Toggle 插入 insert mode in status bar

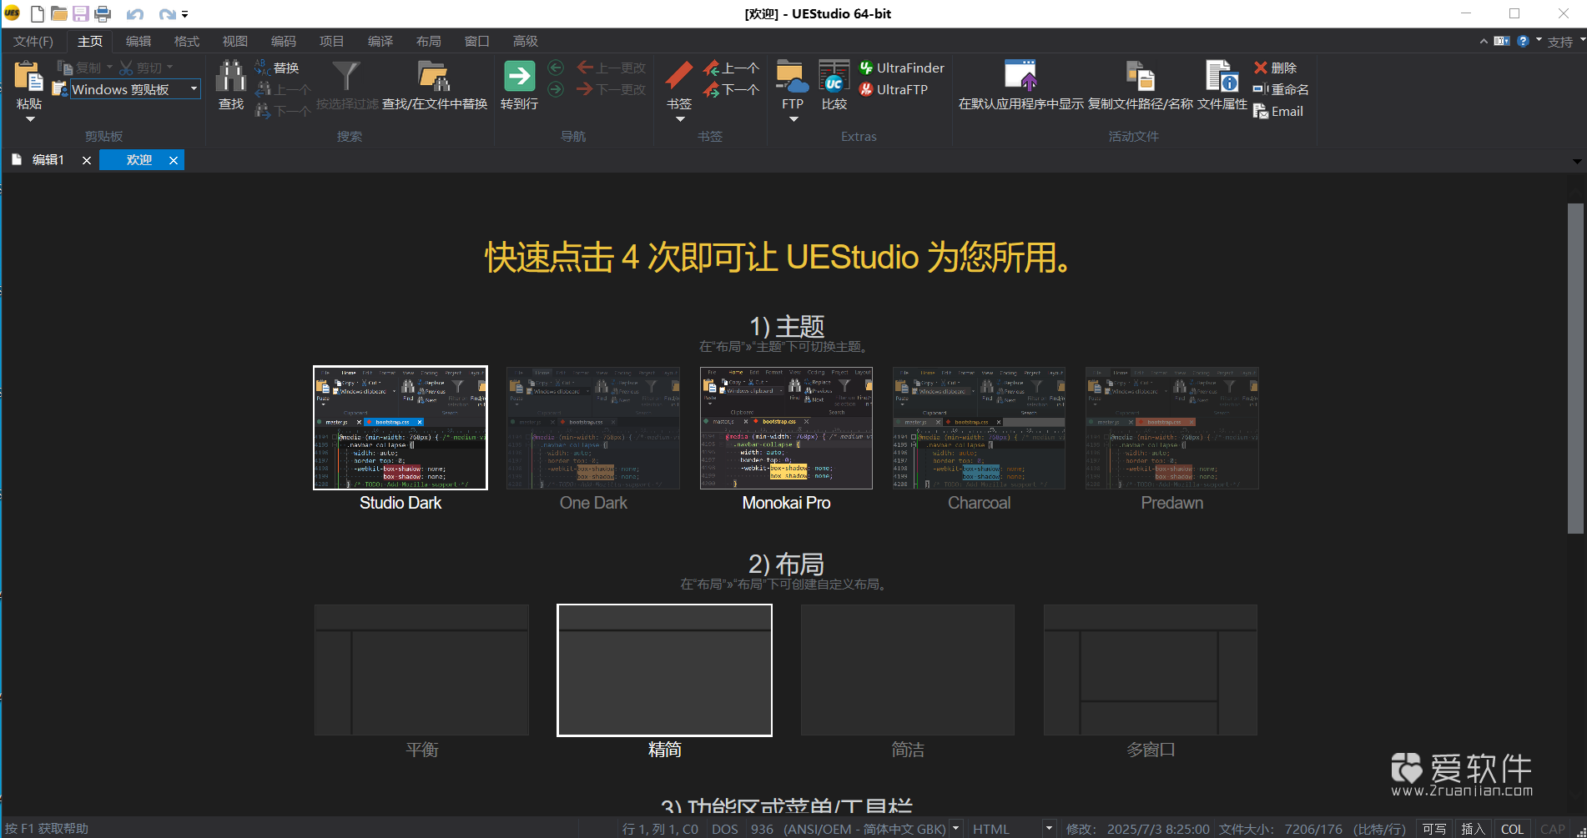click(1473, 829)
